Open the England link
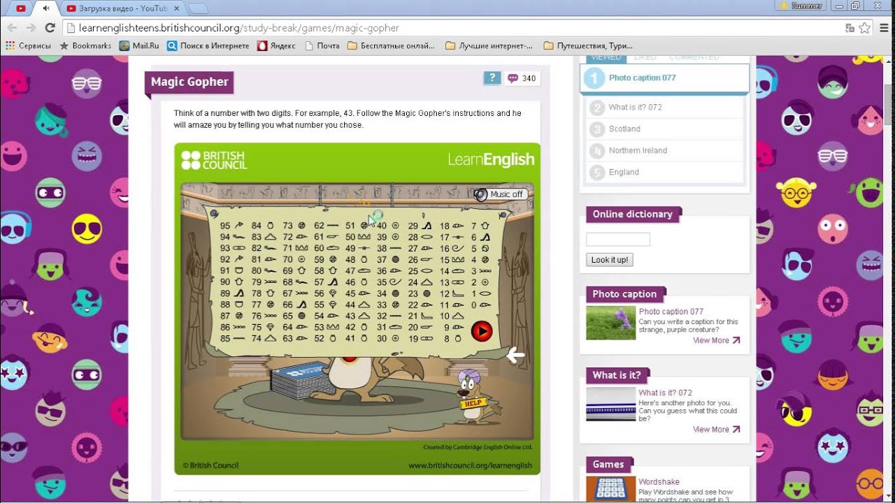 coord(624,173)
